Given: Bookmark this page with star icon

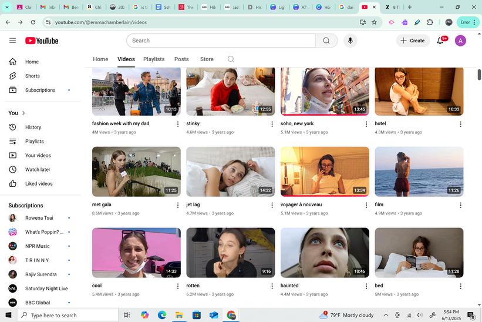Looking at the screenshot, I should pos(374,22).
